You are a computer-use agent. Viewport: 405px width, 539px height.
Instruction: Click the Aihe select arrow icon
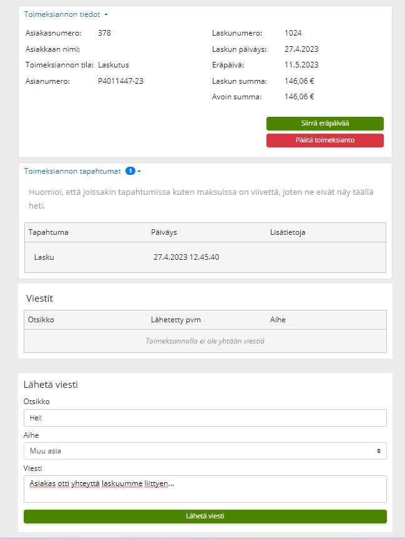click(x=379, y=451)
